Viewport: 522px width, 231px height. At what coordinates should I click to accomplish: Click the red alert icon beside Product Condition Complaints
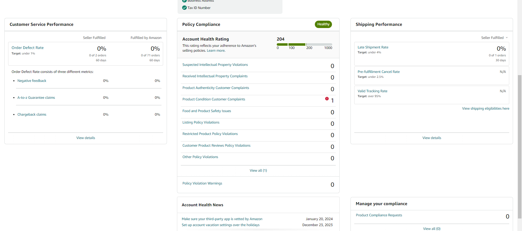[x=327, y=99]
